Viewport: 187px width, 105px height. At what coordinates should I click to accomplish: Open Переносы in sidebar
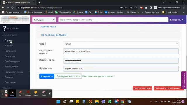coord(10,56)
